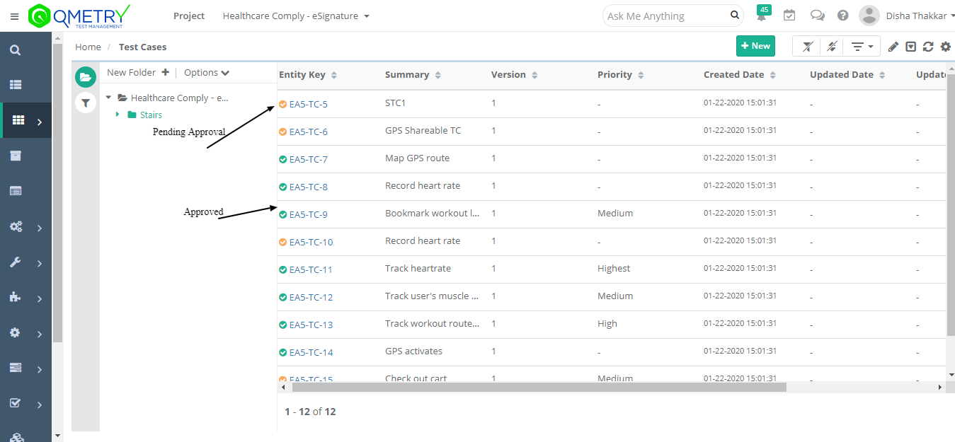This screenshot has height=442, width=955.
Task: Click the New Folder label
Action: [132, 72]
